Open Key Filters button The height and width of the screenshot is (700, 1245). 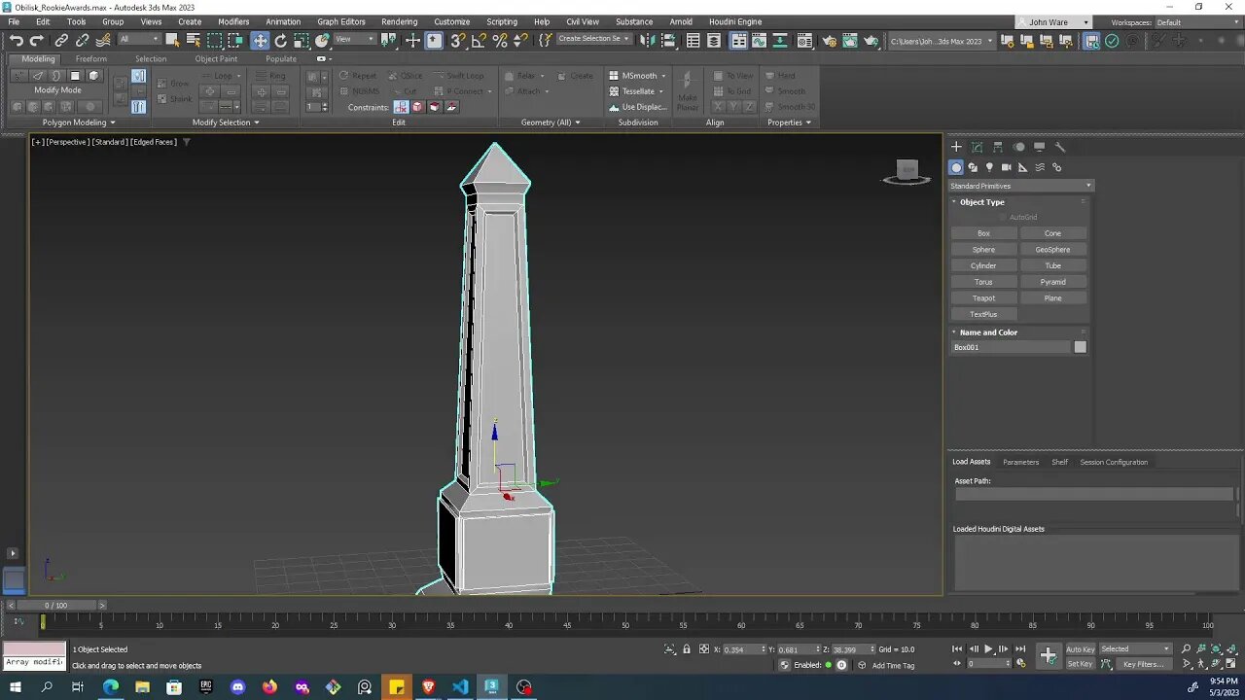(1143, 664)
